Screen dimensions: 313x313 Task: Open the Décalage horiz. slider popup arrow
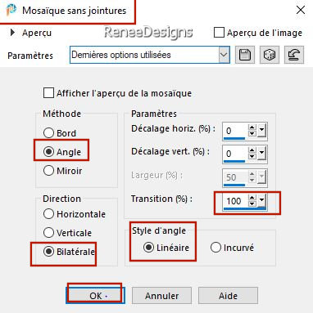pos(261,130)
